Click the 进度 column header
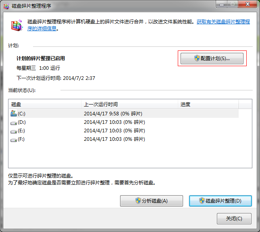260x232 pixels. (208, 105)
